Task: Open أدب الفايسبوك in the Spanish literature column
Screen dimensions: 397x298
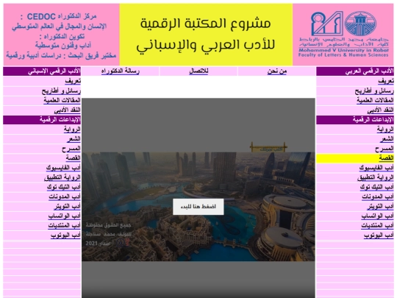Action: coord(63,168)
